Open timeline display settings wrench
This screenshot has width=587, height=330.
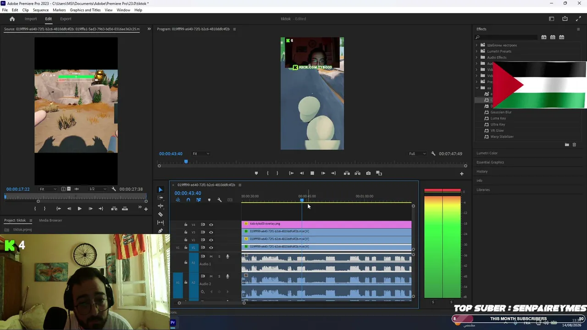(x=220, y=200)
